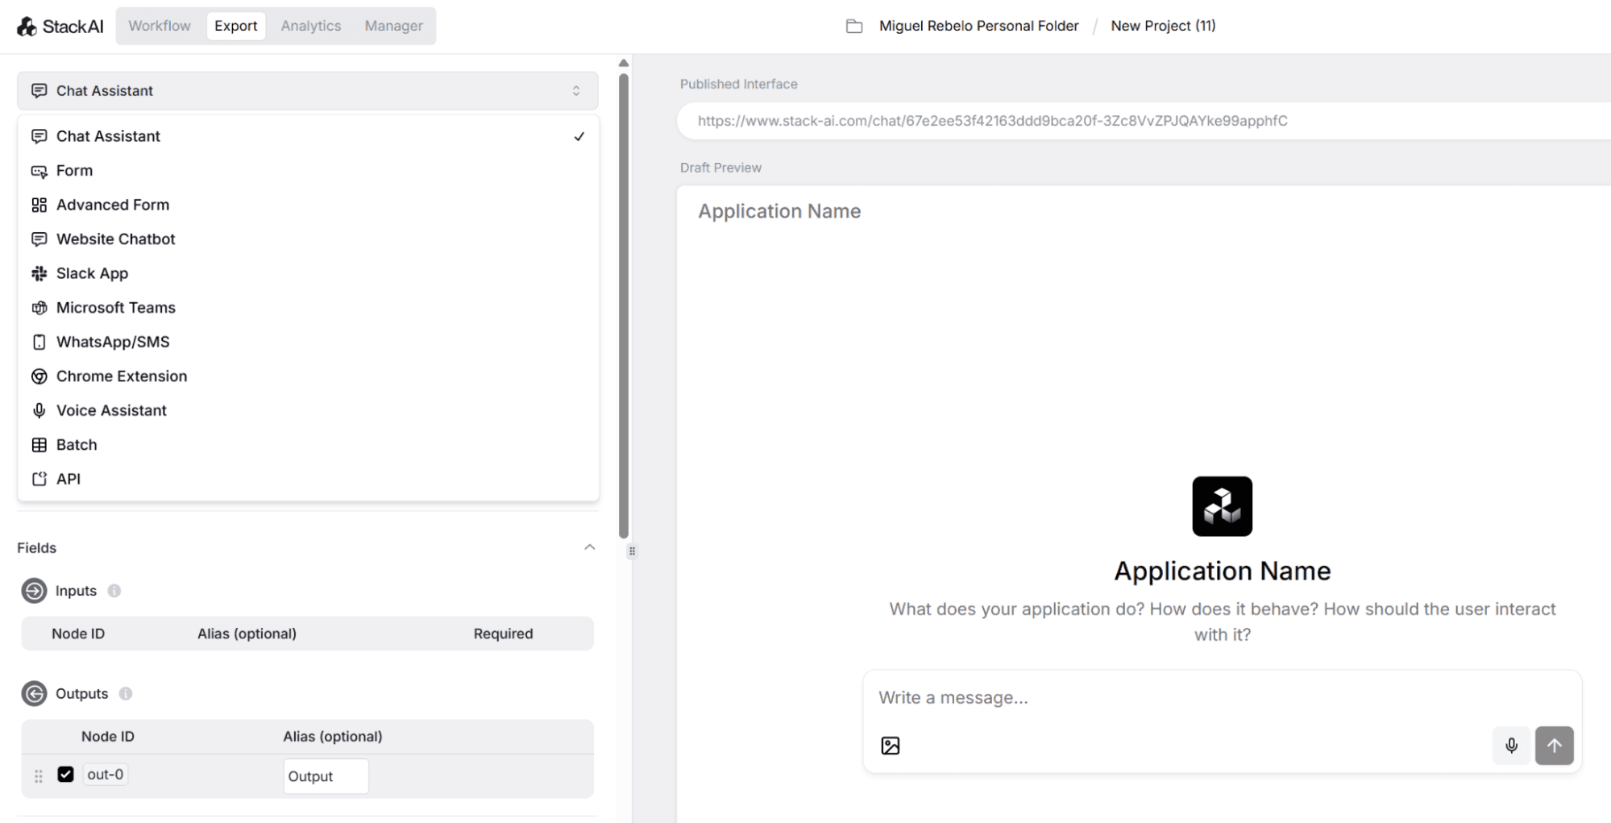The width and height of the screenshot is (1611, 823).
Task: Click the Voice Assistant microphone icon
Action: (39, 410)
